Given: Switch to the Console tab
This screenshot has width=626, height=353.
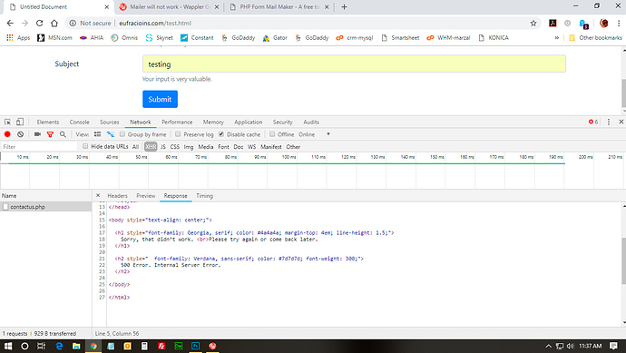Looking at the screenshot, I should [80, 123].
